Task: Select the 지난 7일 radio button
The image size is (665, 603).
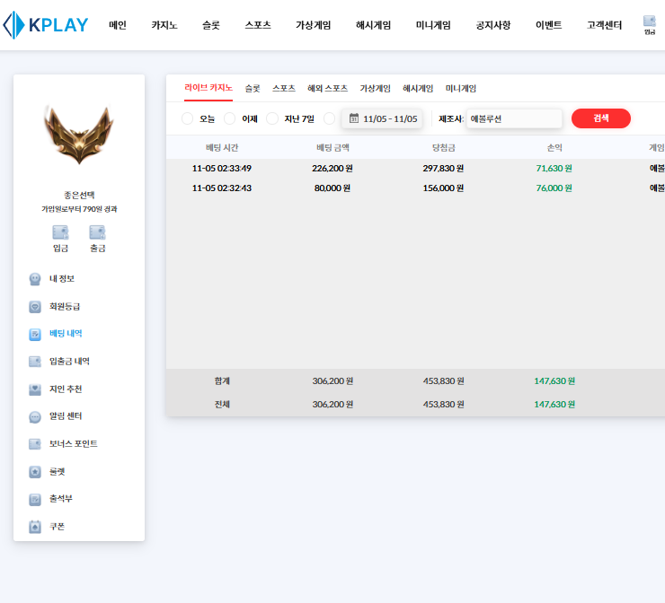Action: [x=272, y=118]
